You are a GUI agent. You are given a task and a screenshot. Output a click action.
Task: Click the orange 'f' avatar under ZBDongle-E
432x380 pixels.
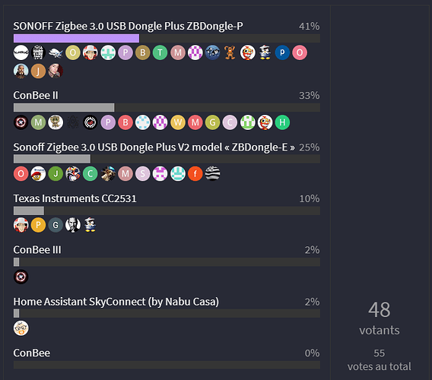[x=195, y=174]
